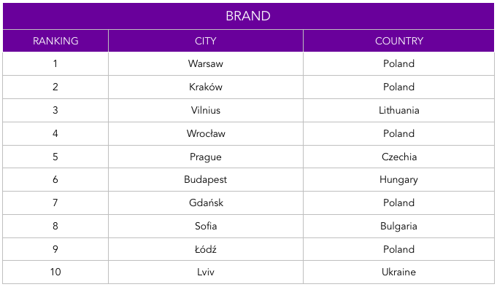Select the RANKING column header
The image size is (497, 287).
(55, 41)
